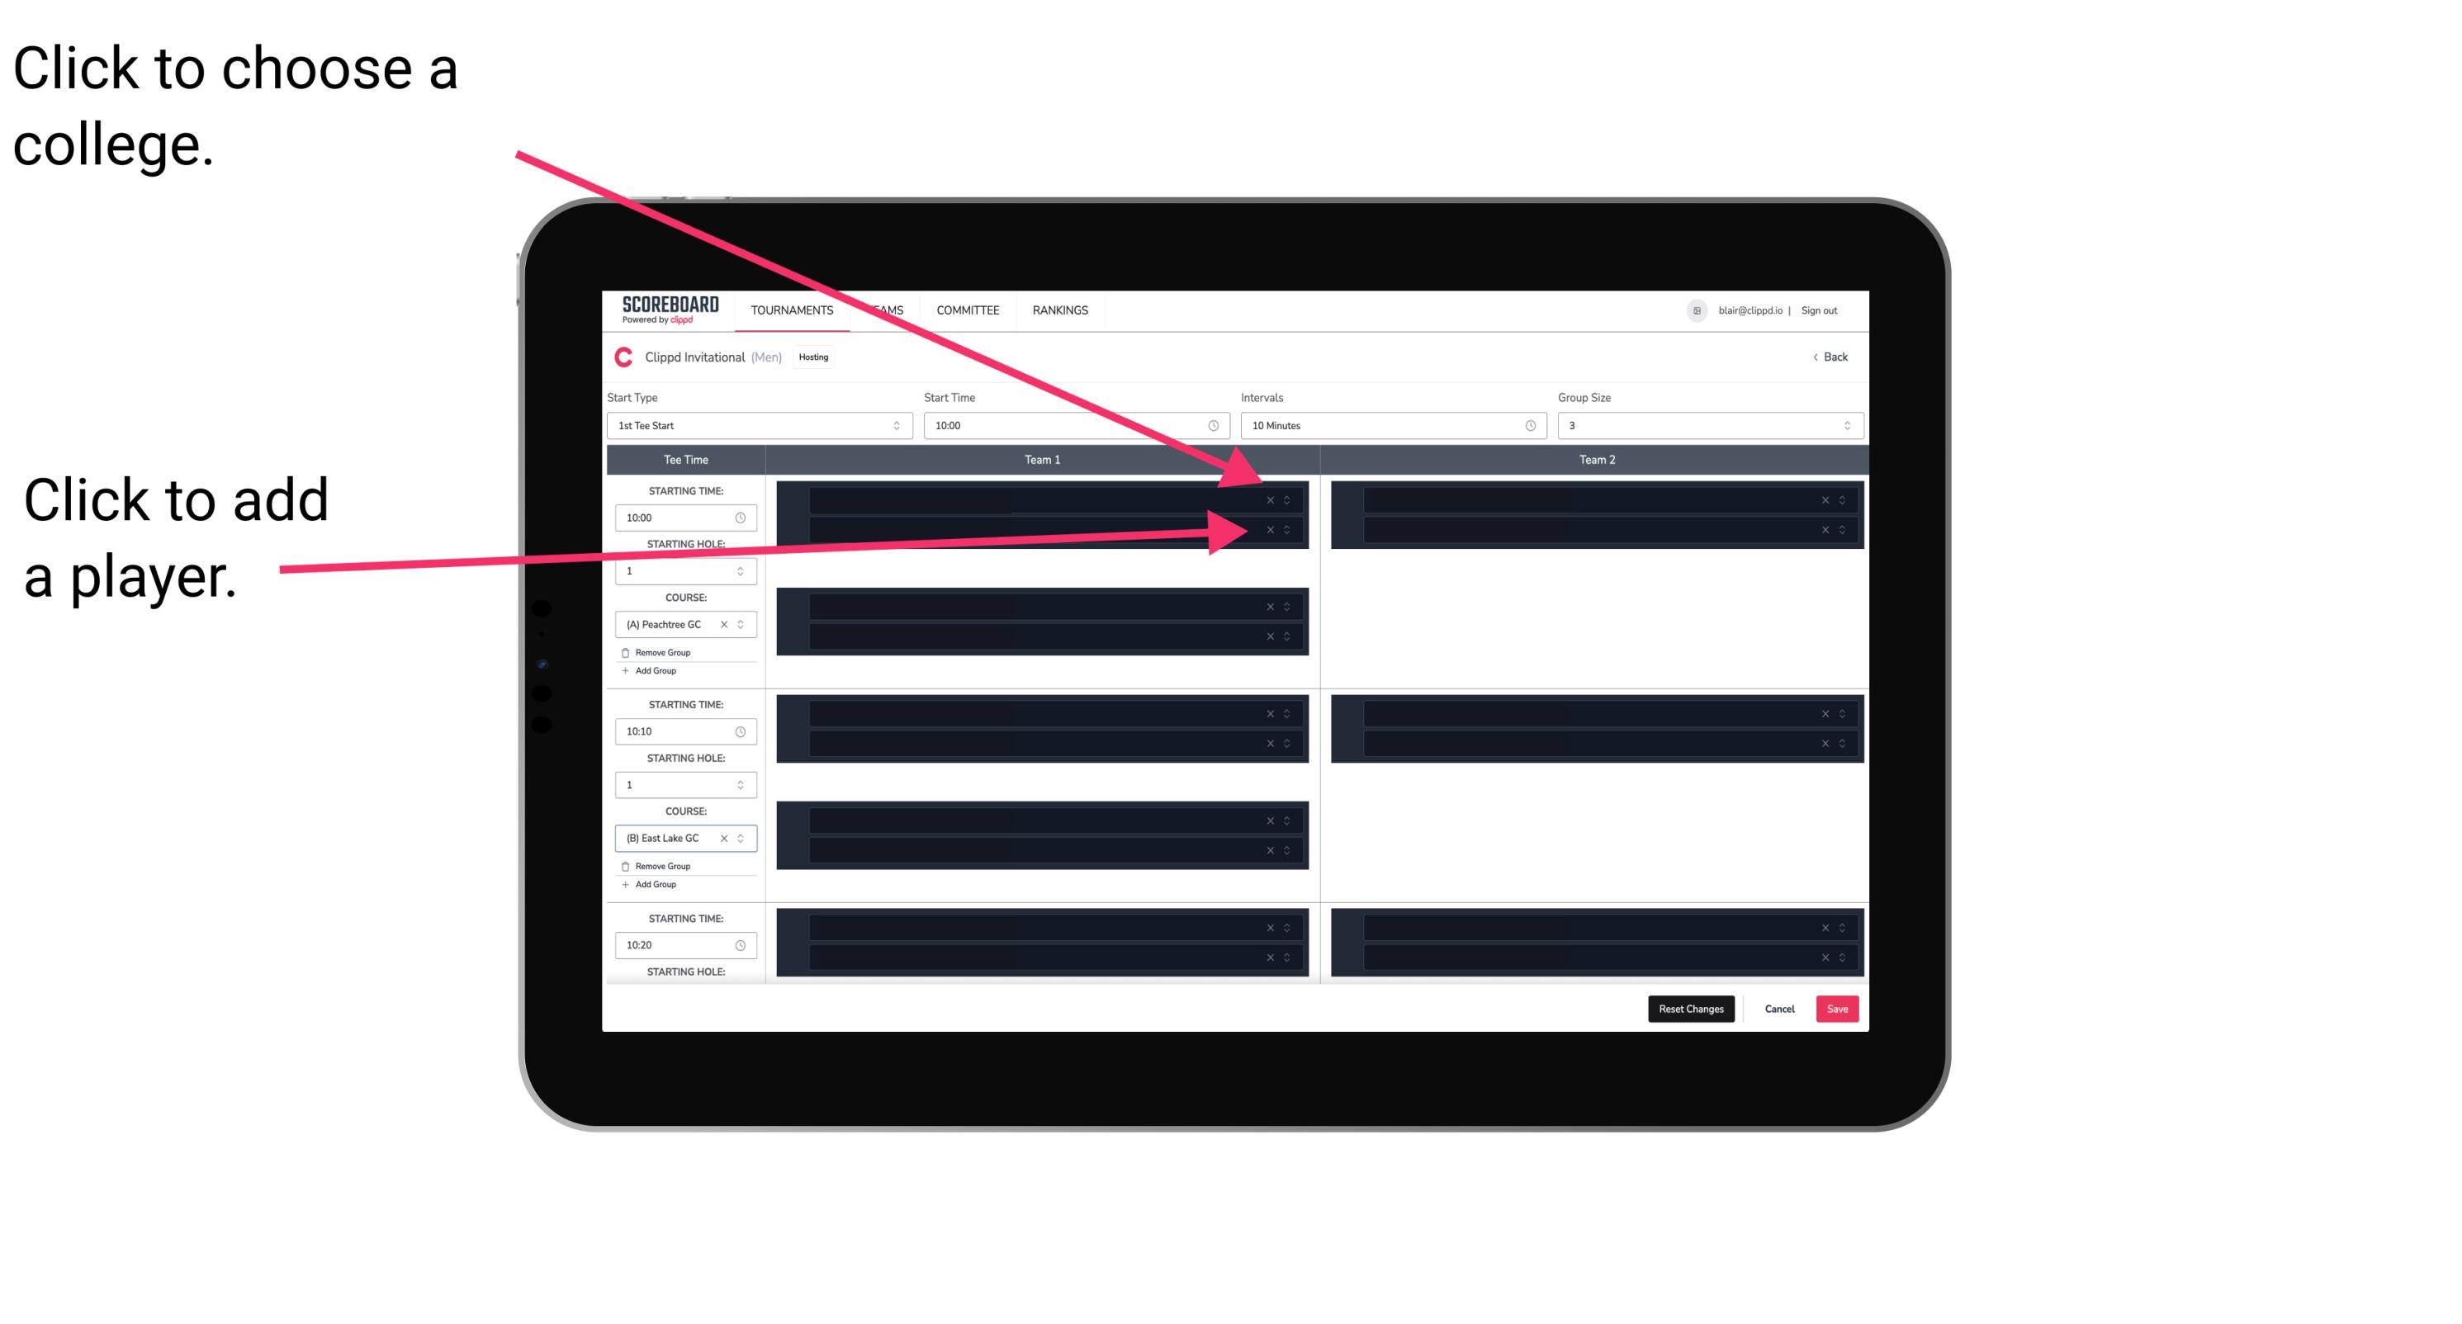Expand the Group Size dropdown
The width and height of the screenshot is (2462, 1324).
tap(1844, 426)
